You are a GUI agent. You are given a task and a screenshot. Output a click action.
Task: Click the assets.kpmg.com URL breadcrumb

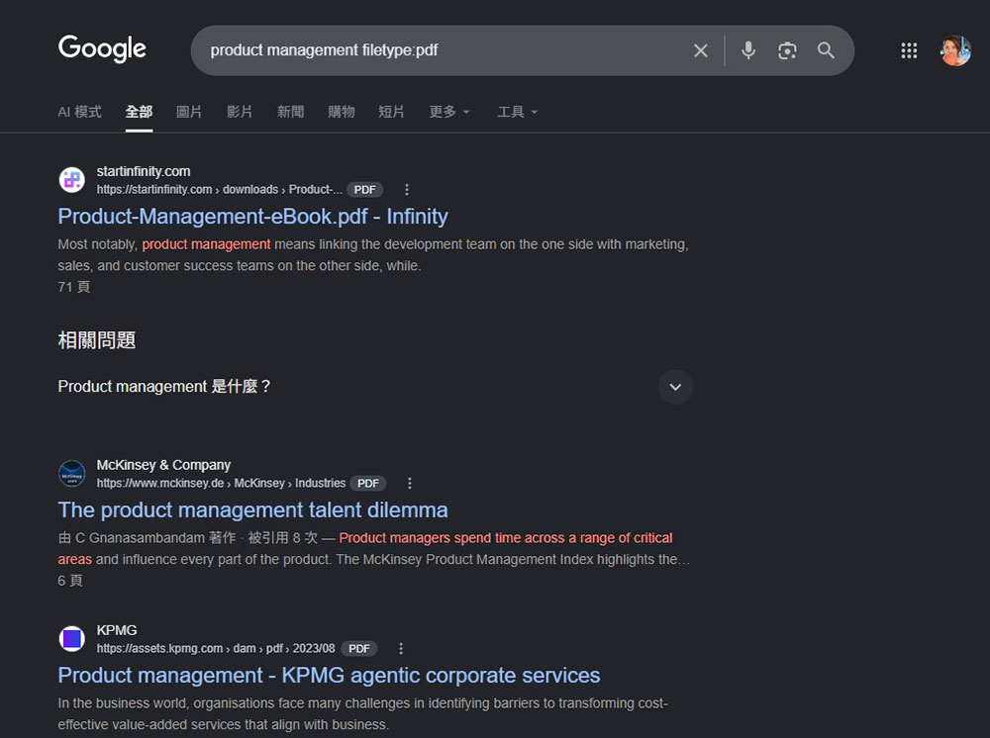click(x=215, y=648)
